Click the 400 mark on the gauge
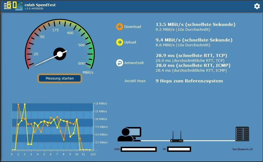 click(x=70, y=33)
